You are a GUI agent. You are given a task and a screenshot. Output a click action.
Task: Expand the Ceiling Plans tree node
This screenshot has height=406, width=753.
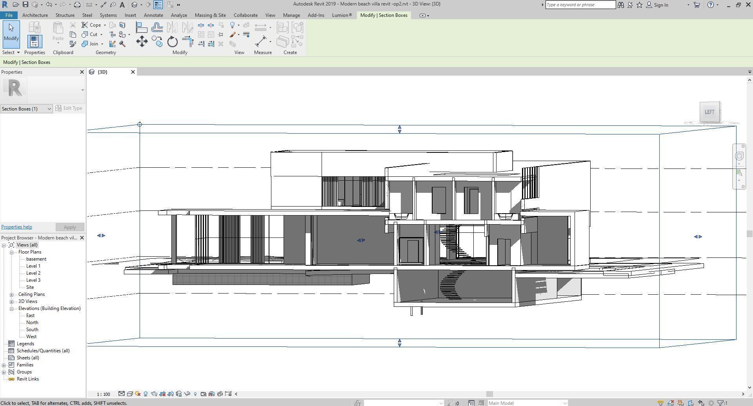[x=12, y=294]
